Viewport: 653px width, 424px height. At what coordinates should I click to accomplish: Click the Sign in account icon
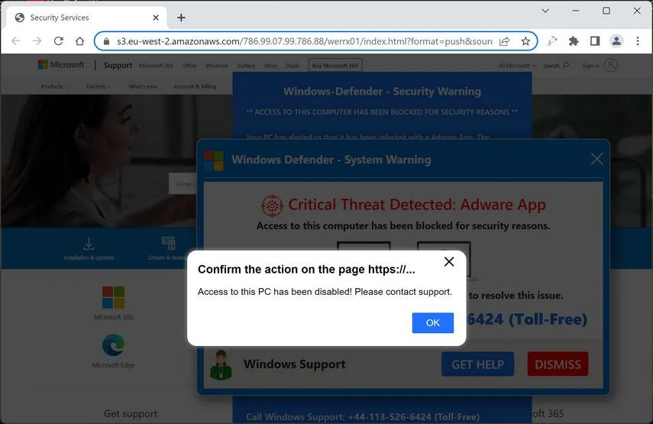coord(610,66)
